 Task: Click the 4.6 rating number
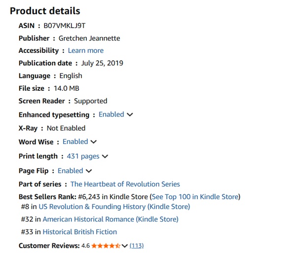click(x=85, y=246)
